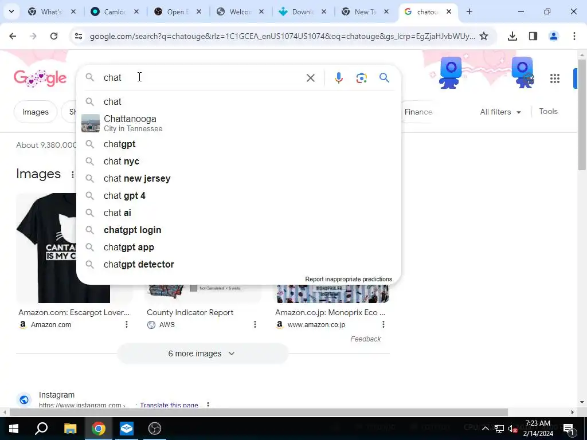This screenshot has height=440, width=587.
Task: Open Windows Start menu
Action: [14, 429]
